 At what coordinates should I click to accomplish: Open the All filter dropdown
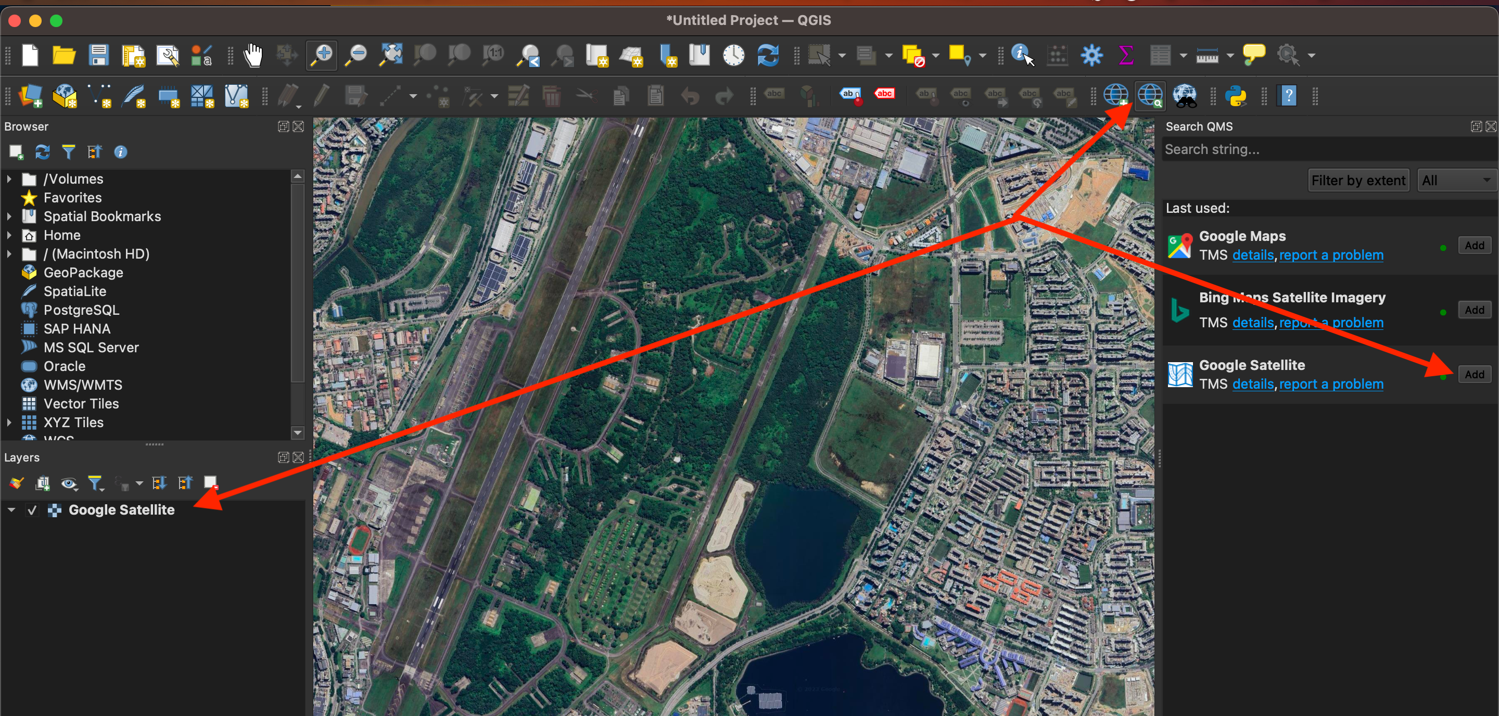coord(1456,181)
